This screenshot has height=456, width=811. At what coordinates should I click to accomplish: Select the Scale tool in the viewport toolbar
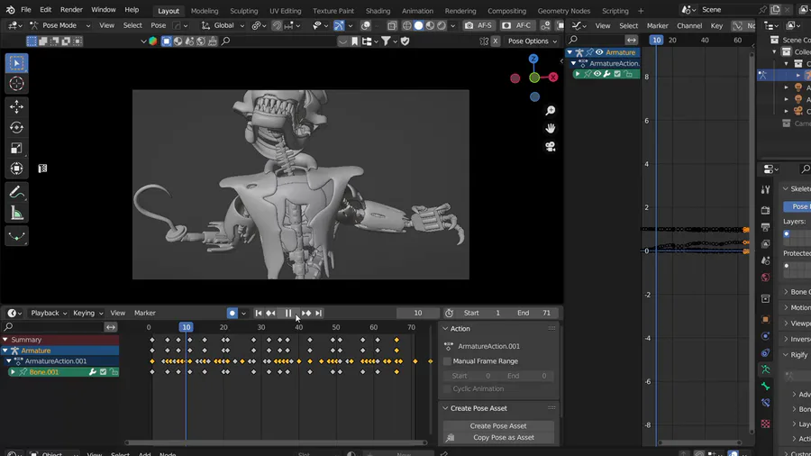[16, 148]
